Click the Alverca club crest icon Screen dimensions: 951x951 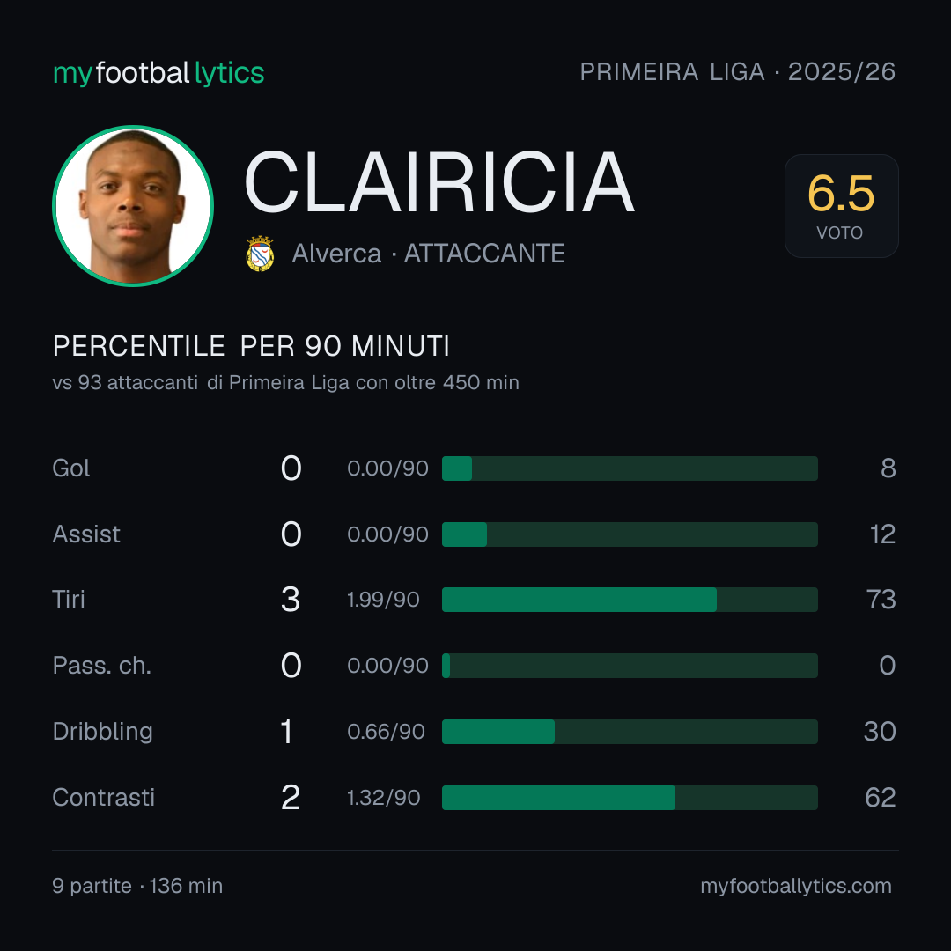tap(260, 254)
